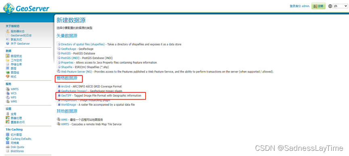Click the layer preview icon
This screenshot has height=156, width=349.
coord(8,56)
